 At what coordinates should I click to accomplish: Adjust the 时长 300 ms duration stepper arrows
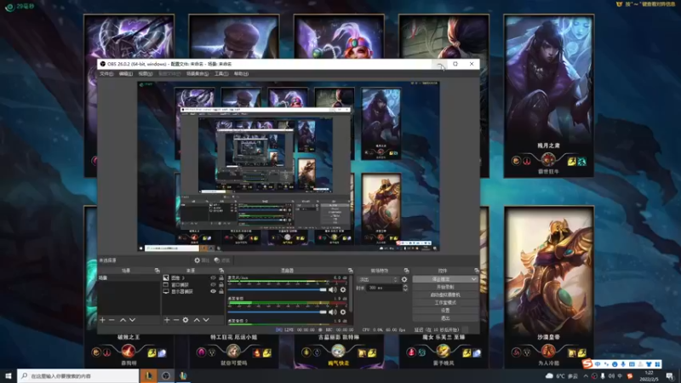405,288
